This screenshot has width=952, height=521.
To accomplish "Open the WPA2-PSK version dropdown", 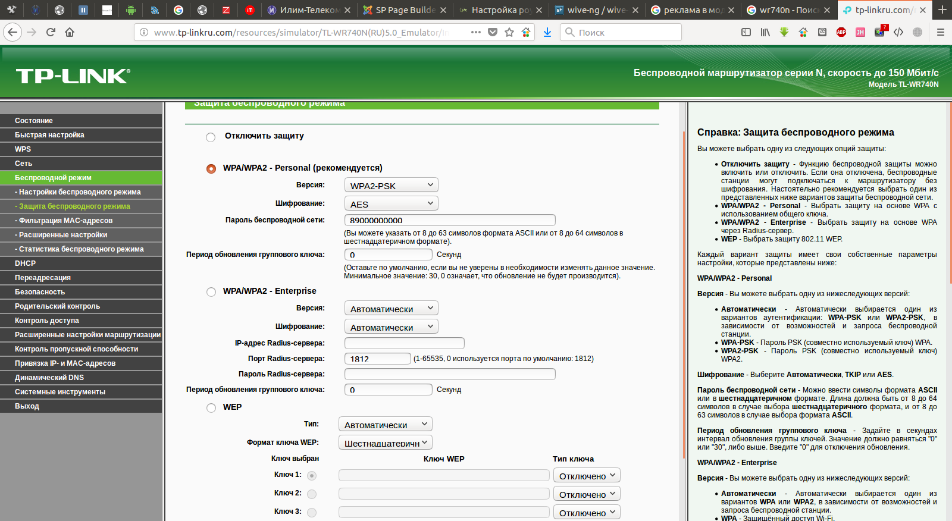I will click(x=391, y=186).
